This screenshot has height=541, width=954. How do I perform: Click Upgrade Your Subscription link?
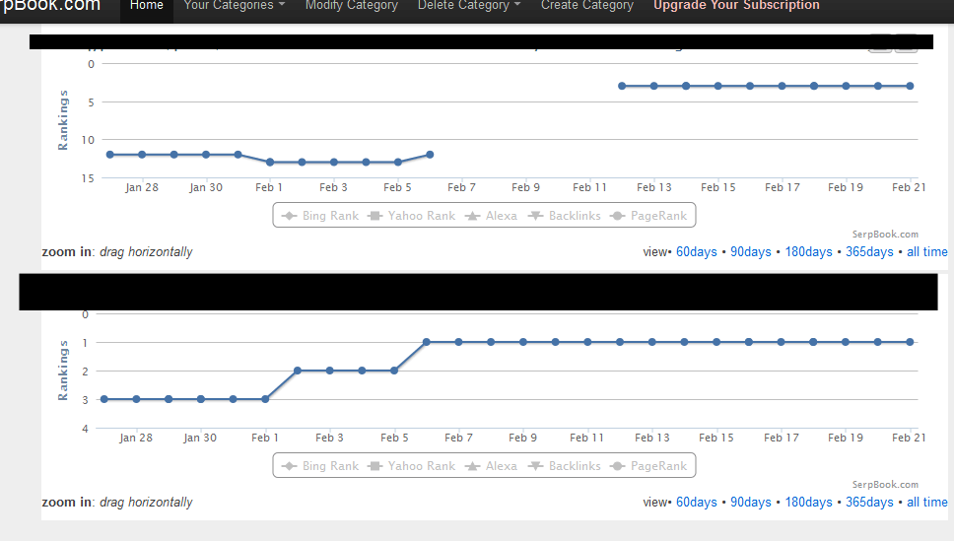click(x=736, y=6)
